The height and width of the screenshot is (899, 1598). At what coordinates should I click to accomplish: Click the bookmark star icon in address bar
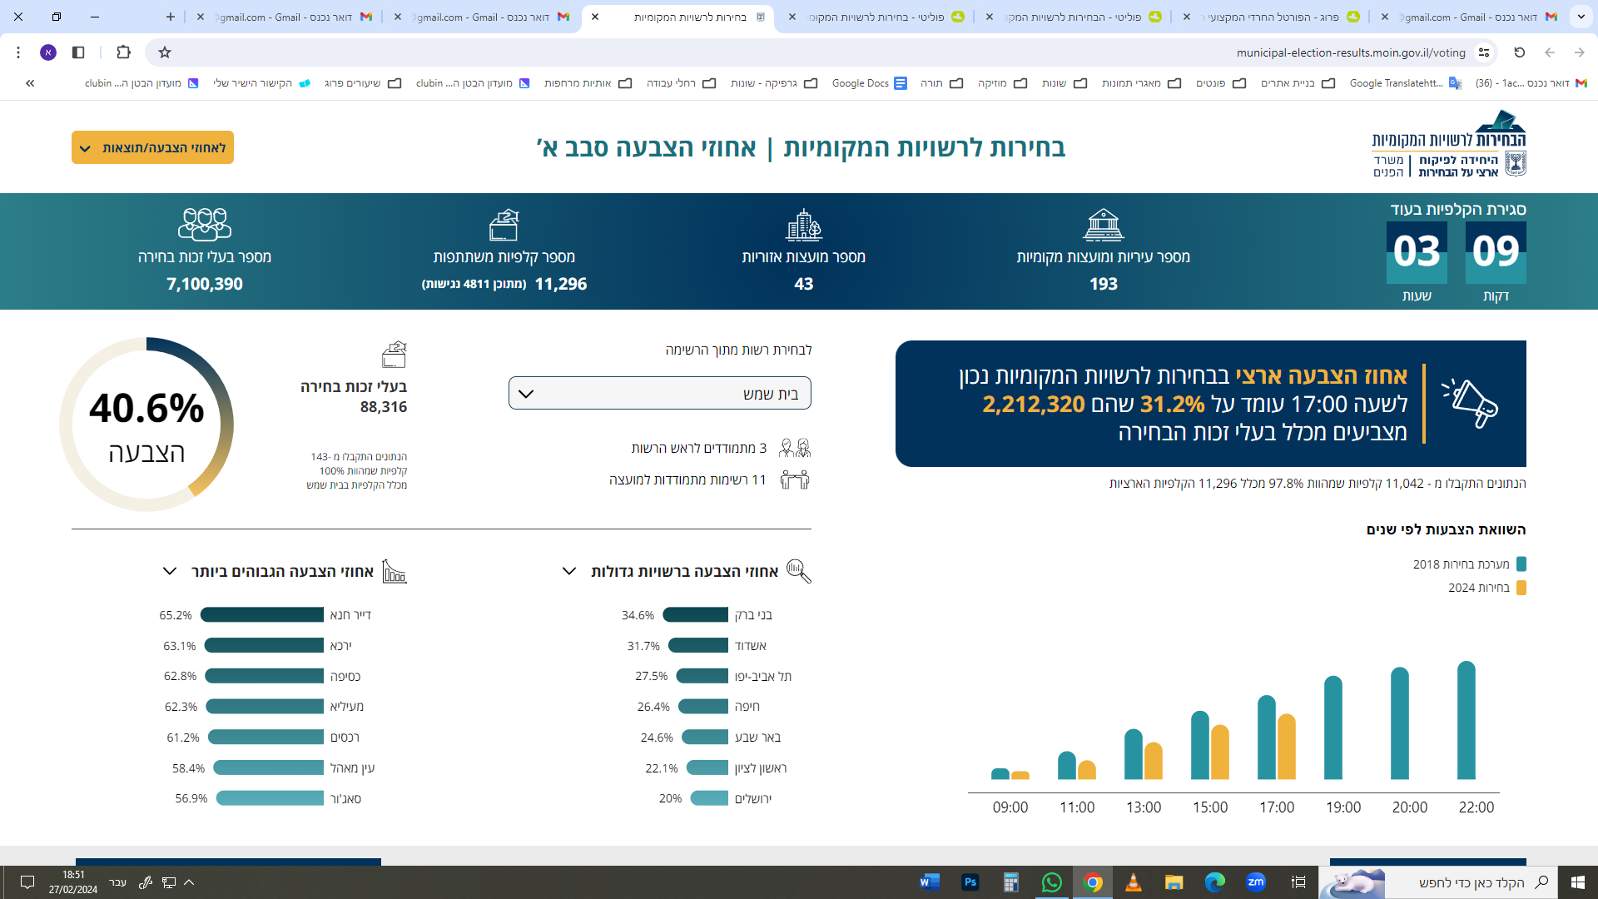165,52
